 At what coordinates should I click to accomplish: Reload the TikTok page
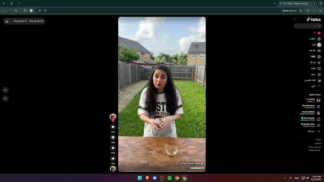click(x=308, y=11)
